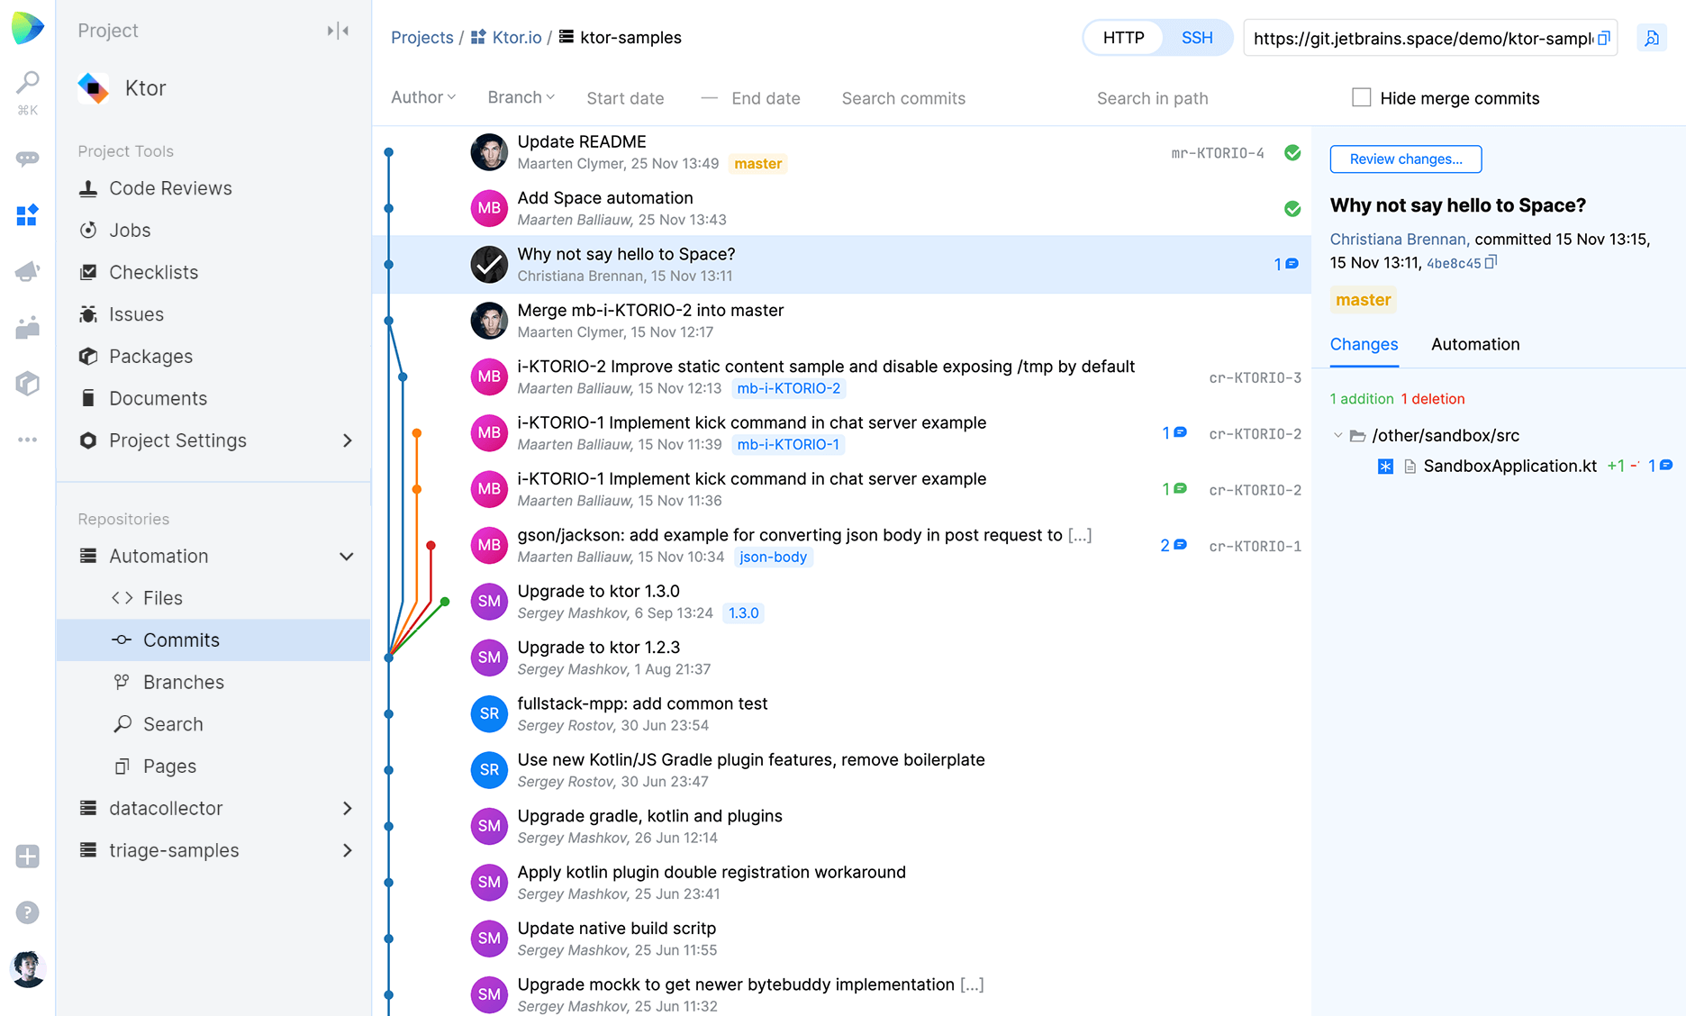Open comments for cr-KTORIO-1 gson/jackson commit
The image size is (1686, 1016).
[1174, 545]
